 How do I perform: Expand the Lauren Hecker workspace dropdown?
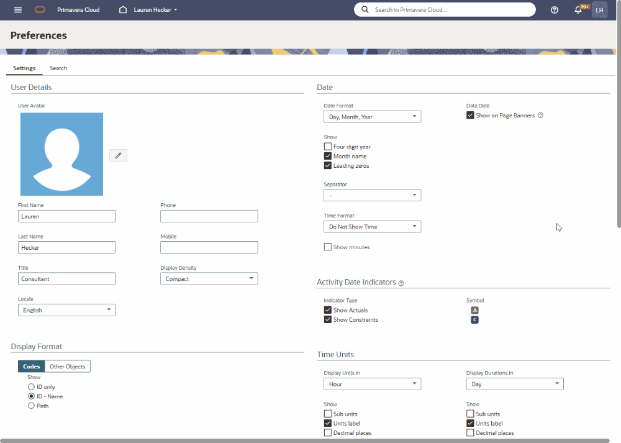155,10
